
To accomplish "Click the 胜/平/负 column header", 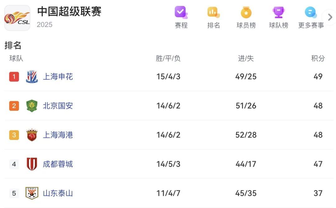I will click(168, 58).
